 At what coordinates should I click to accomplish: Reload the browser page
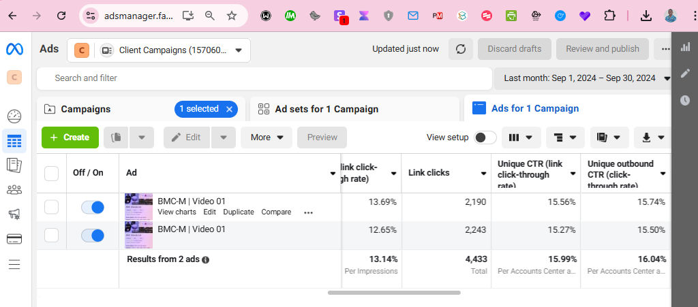tap(61, 16)
